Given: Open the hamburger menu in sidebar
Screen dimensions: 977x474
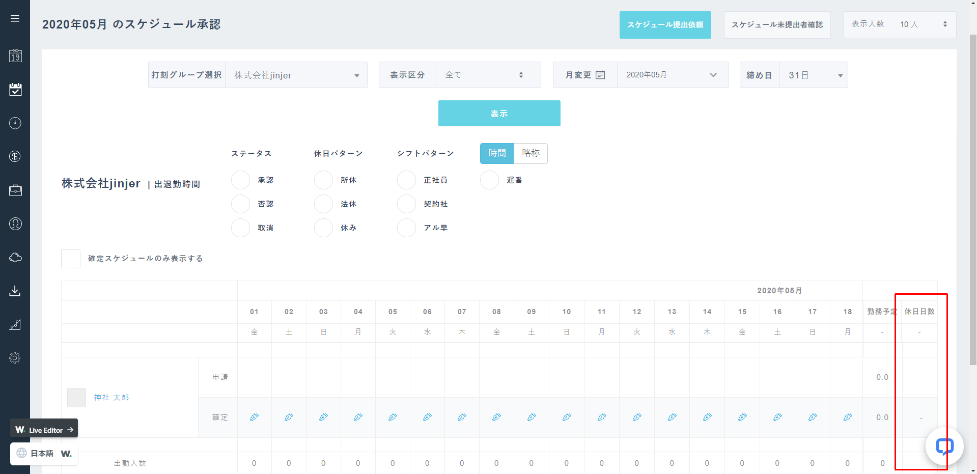Looking at the screenshot, I should click(x=15, y=19).
